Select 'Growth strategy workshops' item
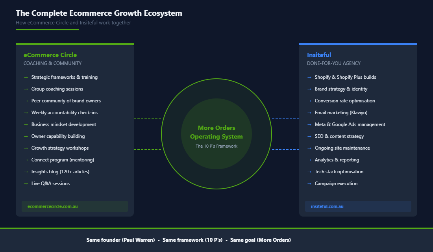433x252 pixels. [x=60, y=148]
